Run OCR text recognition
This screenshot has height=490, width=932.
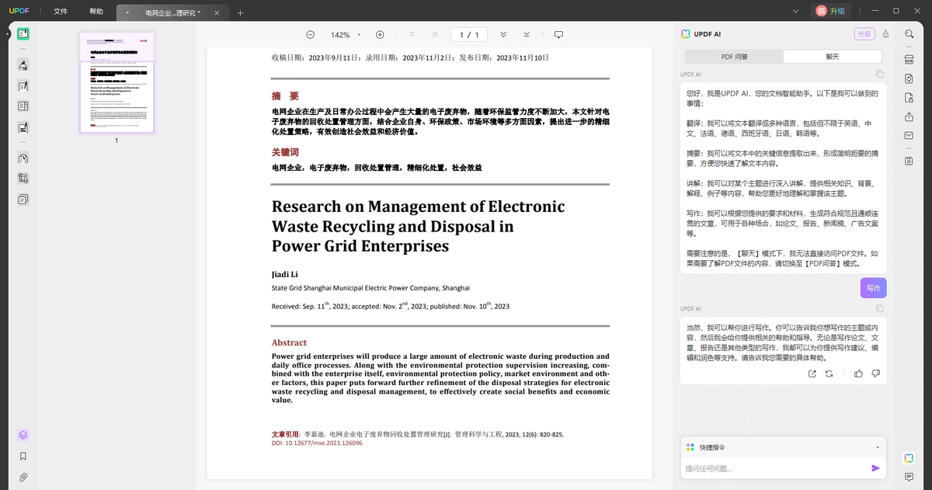tap(909, 59)
